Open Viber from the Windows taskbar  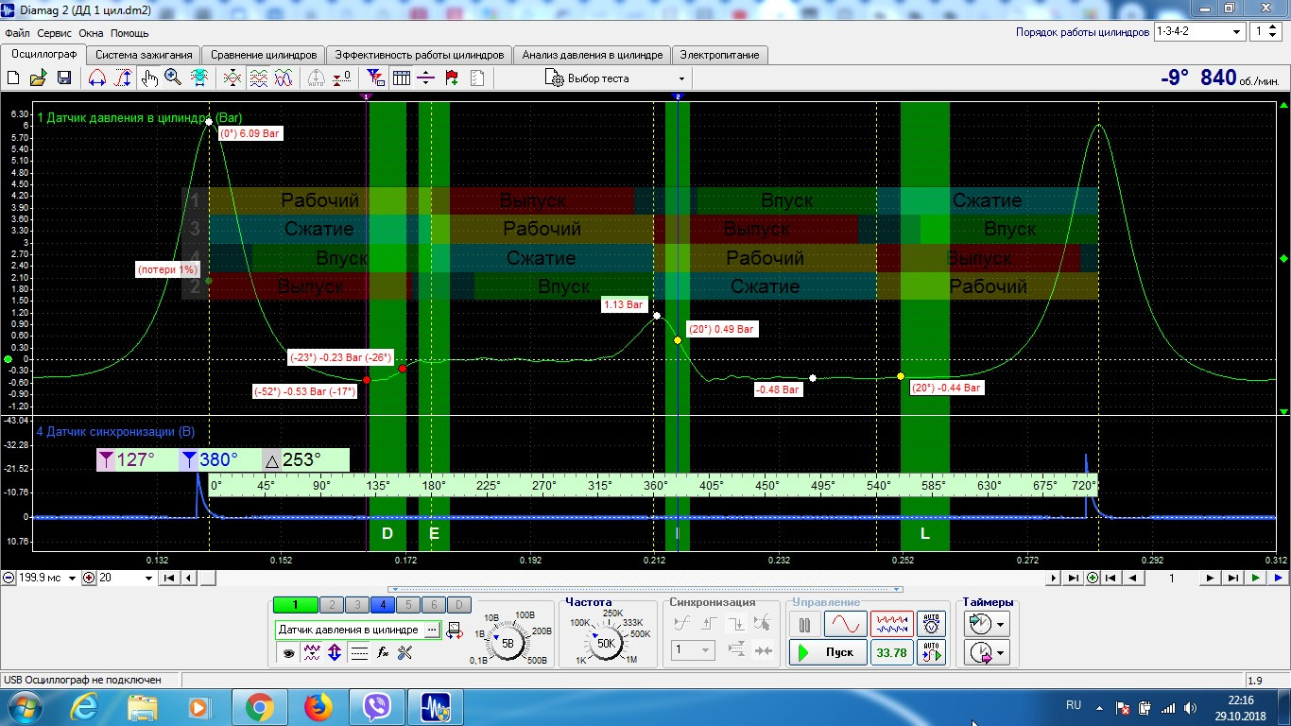click(x=378, y=706)
